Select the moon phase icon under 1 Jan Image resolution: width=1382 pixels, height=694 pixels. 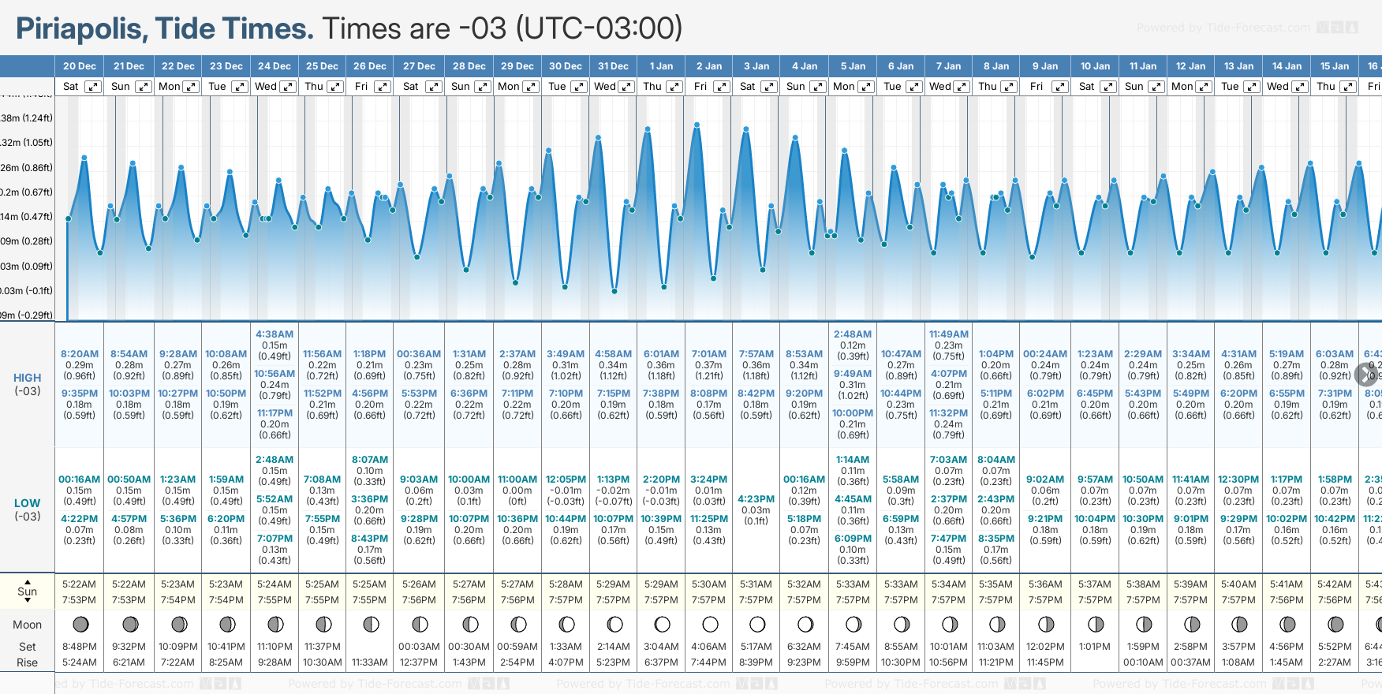[x=662, y=625]
